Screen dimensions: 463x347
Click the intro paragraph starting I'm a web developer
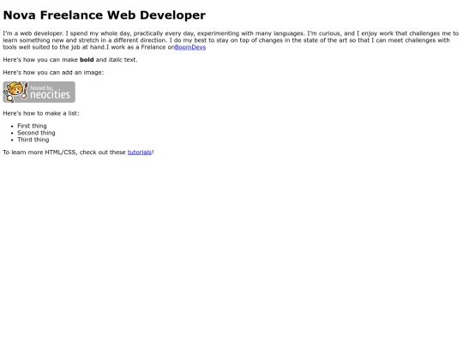pos(231,40)
